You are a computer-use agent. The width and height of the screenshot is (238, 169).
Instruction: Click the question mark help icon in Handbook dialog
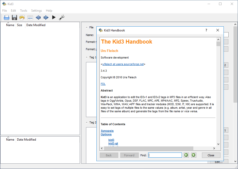pyautogui.click(x=206, y=30)
